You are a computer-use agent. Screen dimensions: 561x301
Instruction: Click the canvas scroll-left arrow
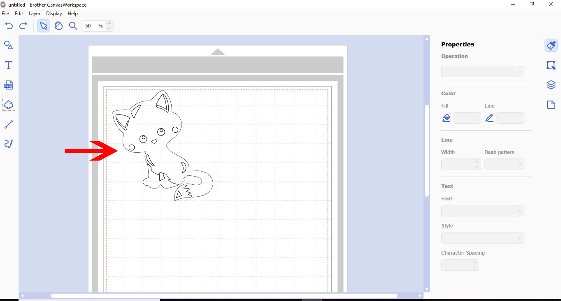tap(22, 296)
